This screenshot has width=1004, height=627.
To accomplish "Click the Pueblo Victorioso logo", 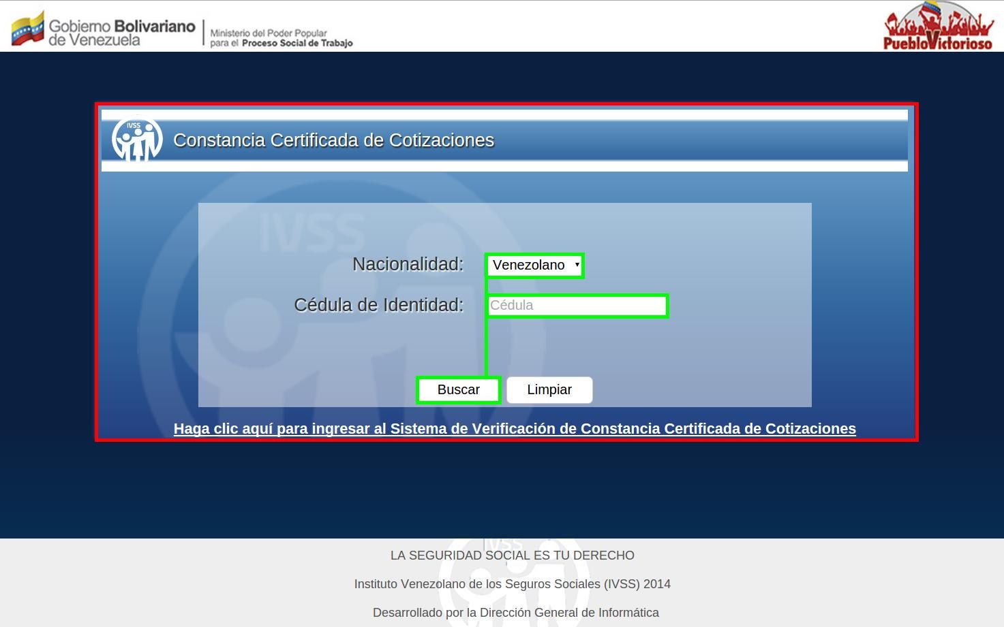I will (939, 26).
